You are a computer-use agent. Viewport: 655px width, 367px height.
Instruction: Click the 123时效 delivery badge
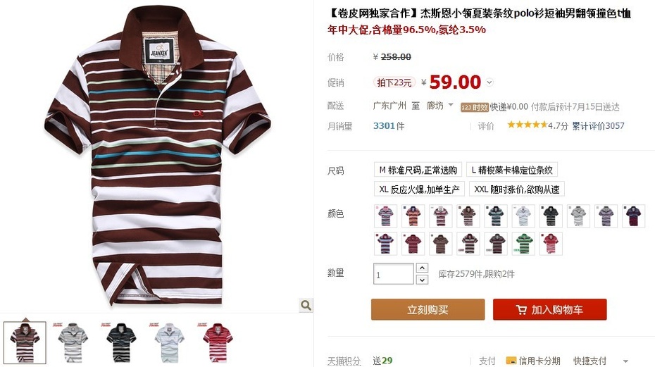click(x=475, y=108)
